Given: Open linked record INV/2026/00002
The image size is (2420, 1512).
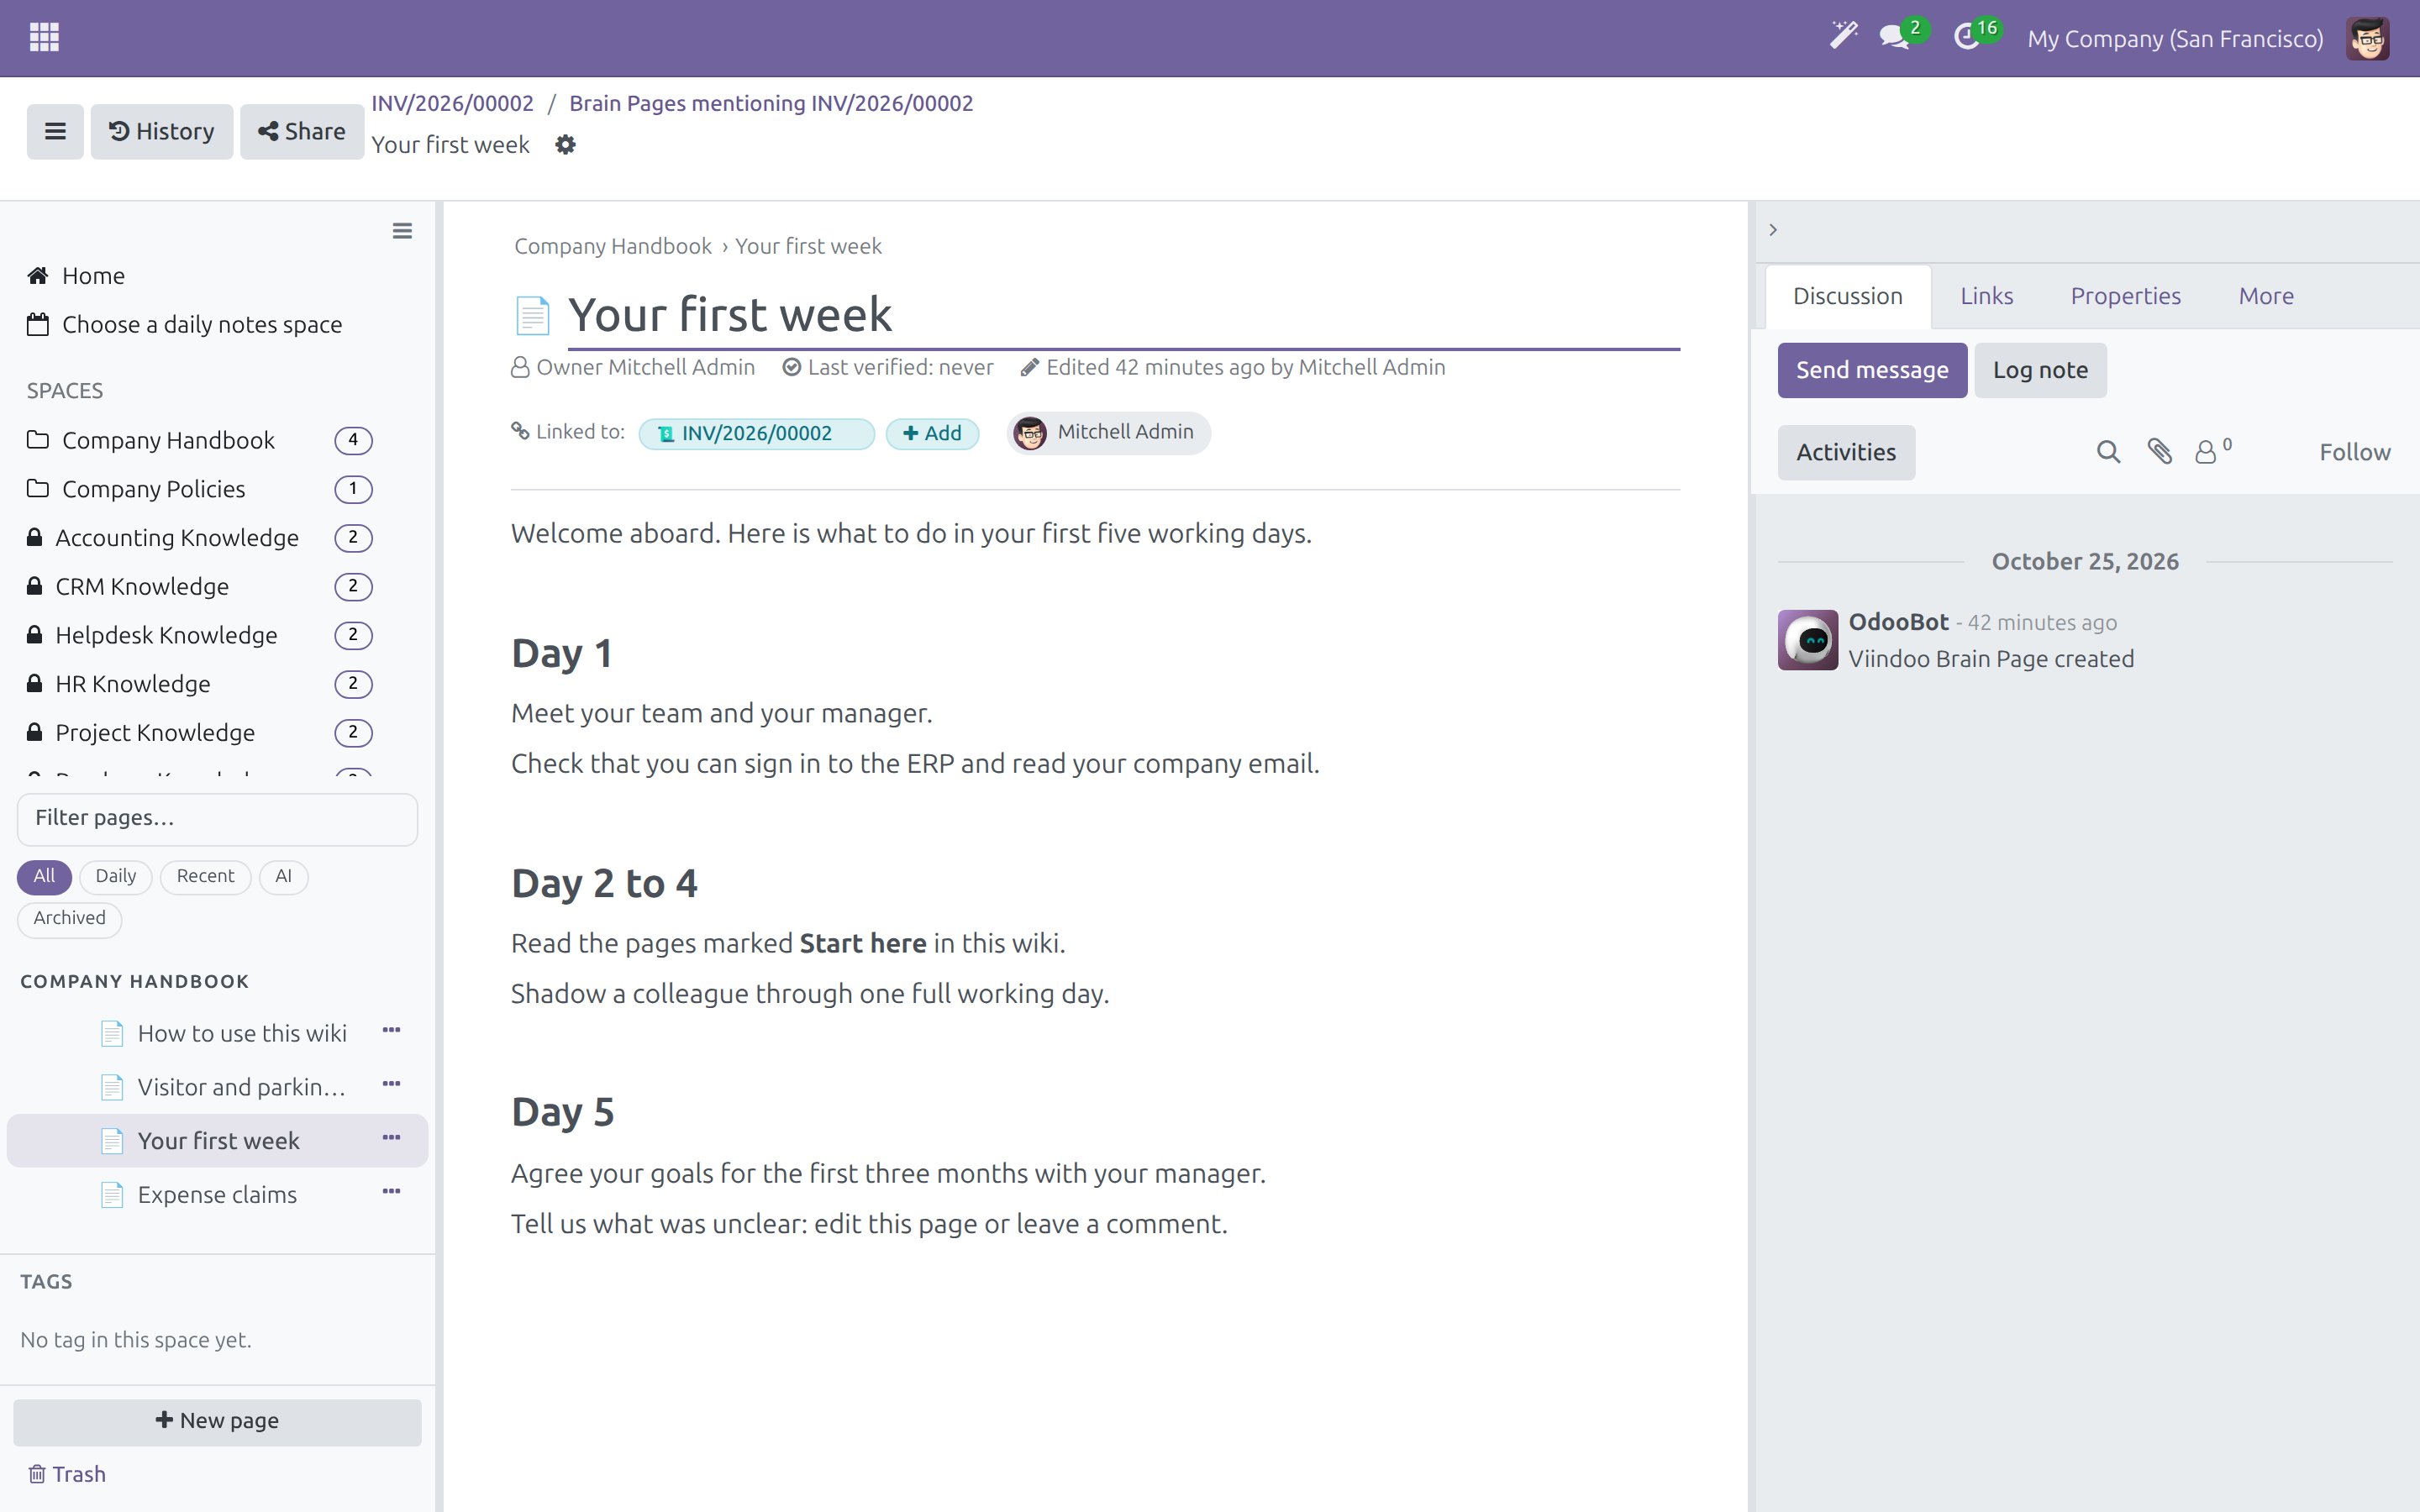Looking at the screenshot, I should [x=757, y=433].
